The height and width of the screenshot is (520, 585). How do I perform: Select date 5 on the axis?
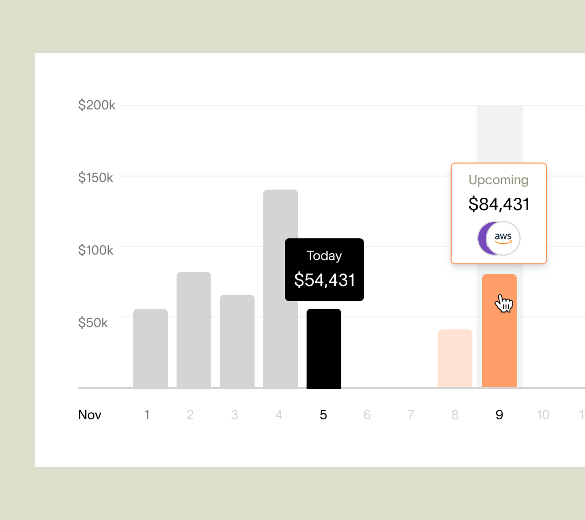coord(323,415)
